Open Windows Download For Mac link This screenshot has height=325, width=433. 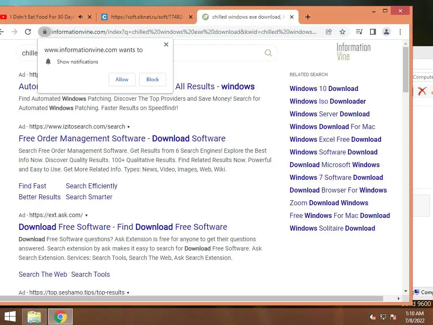332,127
